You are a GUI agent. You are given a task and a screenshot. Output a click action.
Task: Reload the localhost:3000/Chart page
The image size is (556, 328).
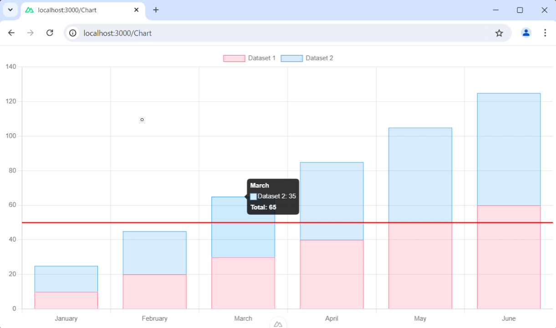click(50, 33)
